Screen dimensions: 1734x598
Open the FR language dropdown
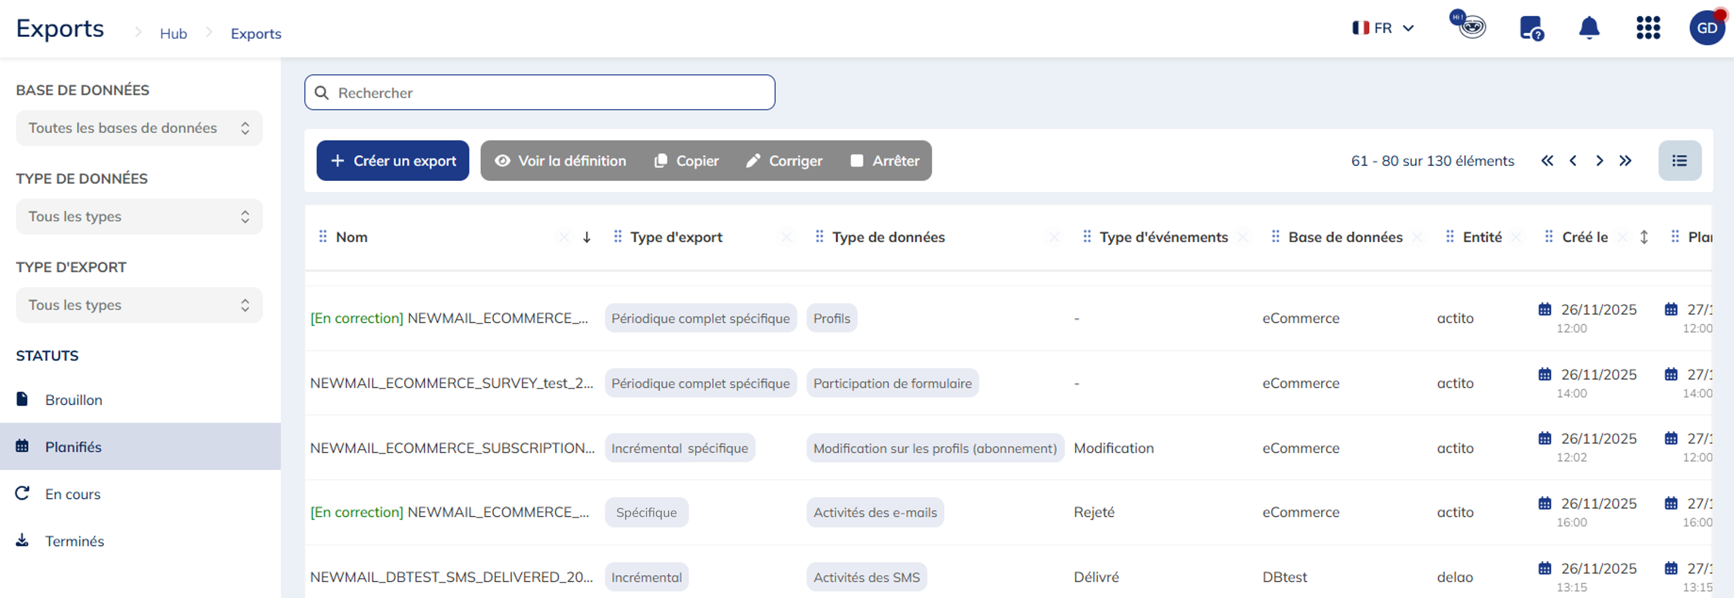(1383, 28)
